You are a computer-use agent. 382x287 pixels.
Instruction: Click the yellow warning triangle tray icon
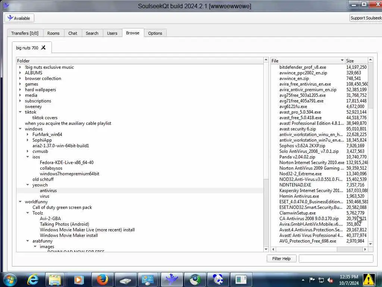[369, 280]
